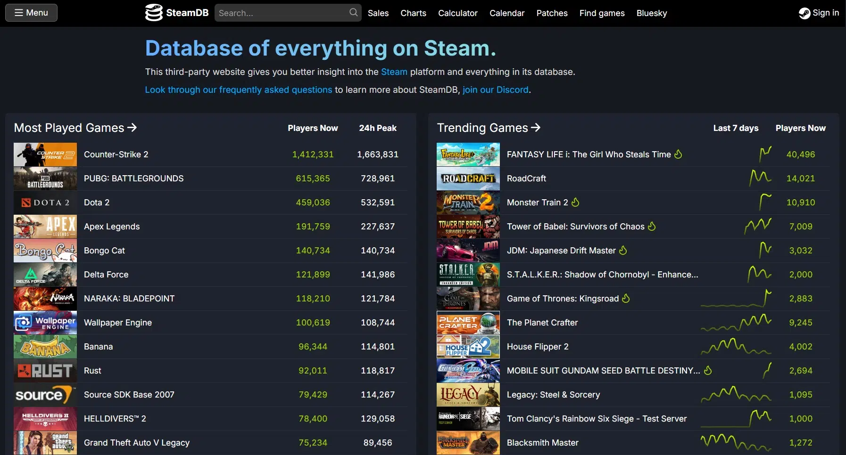The image size is (846, 455).
Task: Click the fire icon beside Tower of Babel
Action: (652, 226)
